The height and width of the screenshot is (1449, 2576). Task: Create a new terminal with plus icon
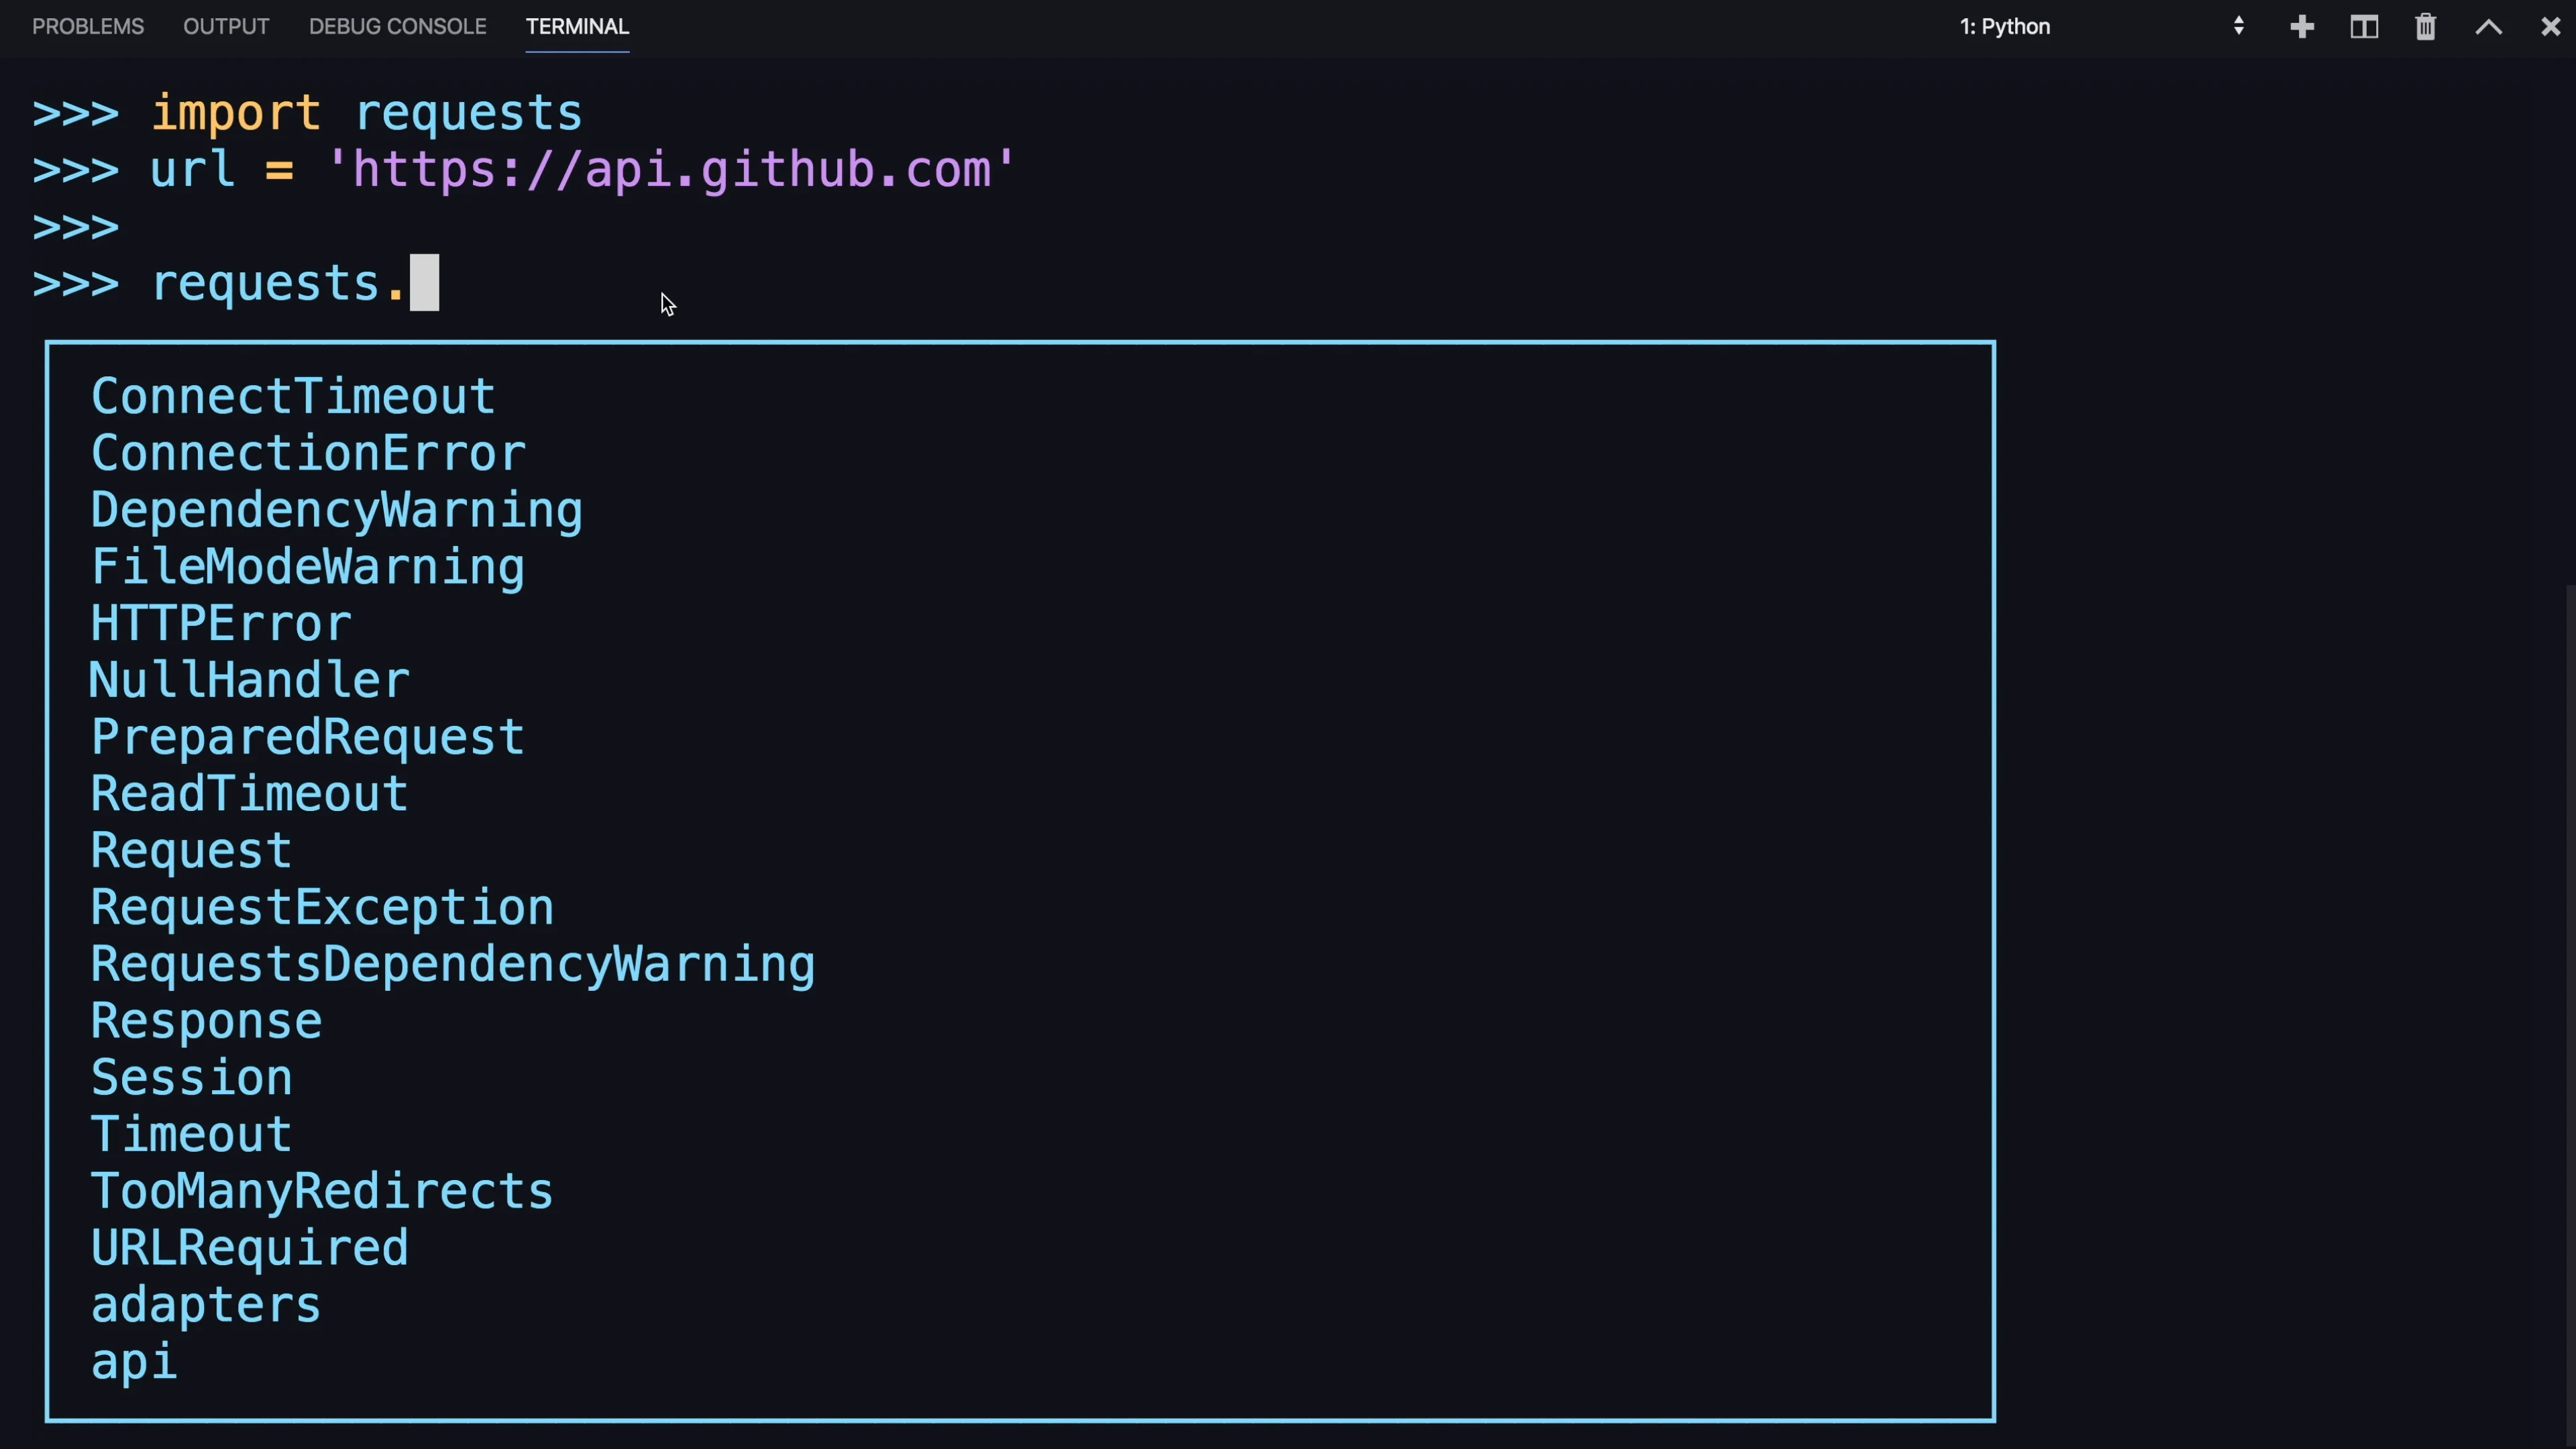coord(2302,27)
